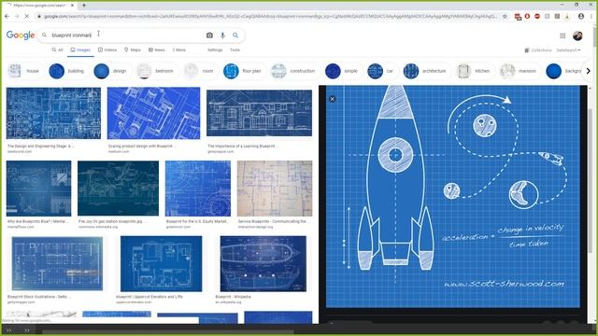This screenshot has width=598, height=336.
Task: Click the Blueprint - Wikipedia caption link
Action: pos(233,297)
